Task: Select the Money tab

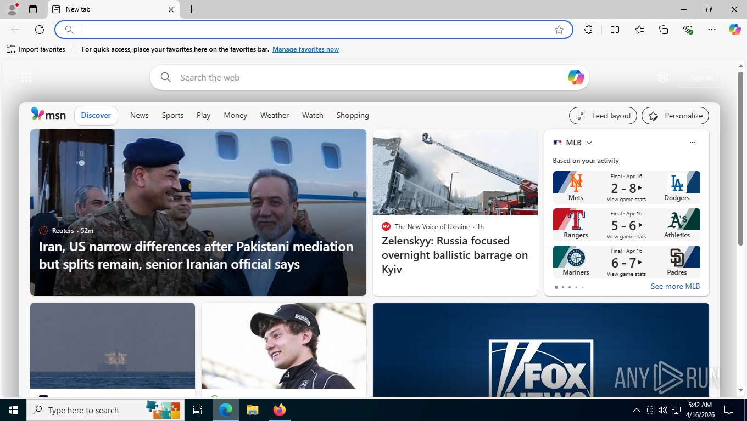Action: point(236,115)
